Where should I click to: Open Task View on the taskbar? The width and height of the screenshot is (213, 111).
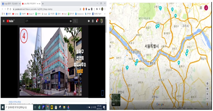(x=35, y=107)
